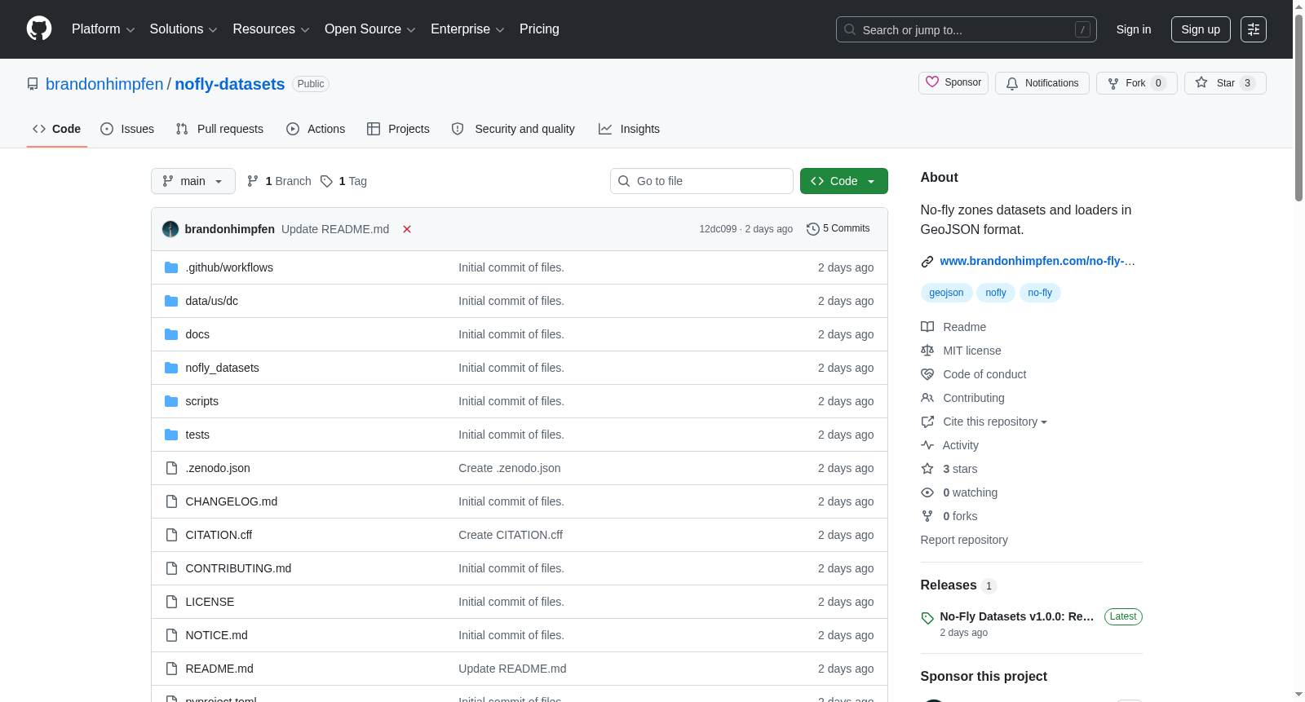Expand the Enterprise menu
Viewport: 1305px width, 702px height.
click(467, 29)
